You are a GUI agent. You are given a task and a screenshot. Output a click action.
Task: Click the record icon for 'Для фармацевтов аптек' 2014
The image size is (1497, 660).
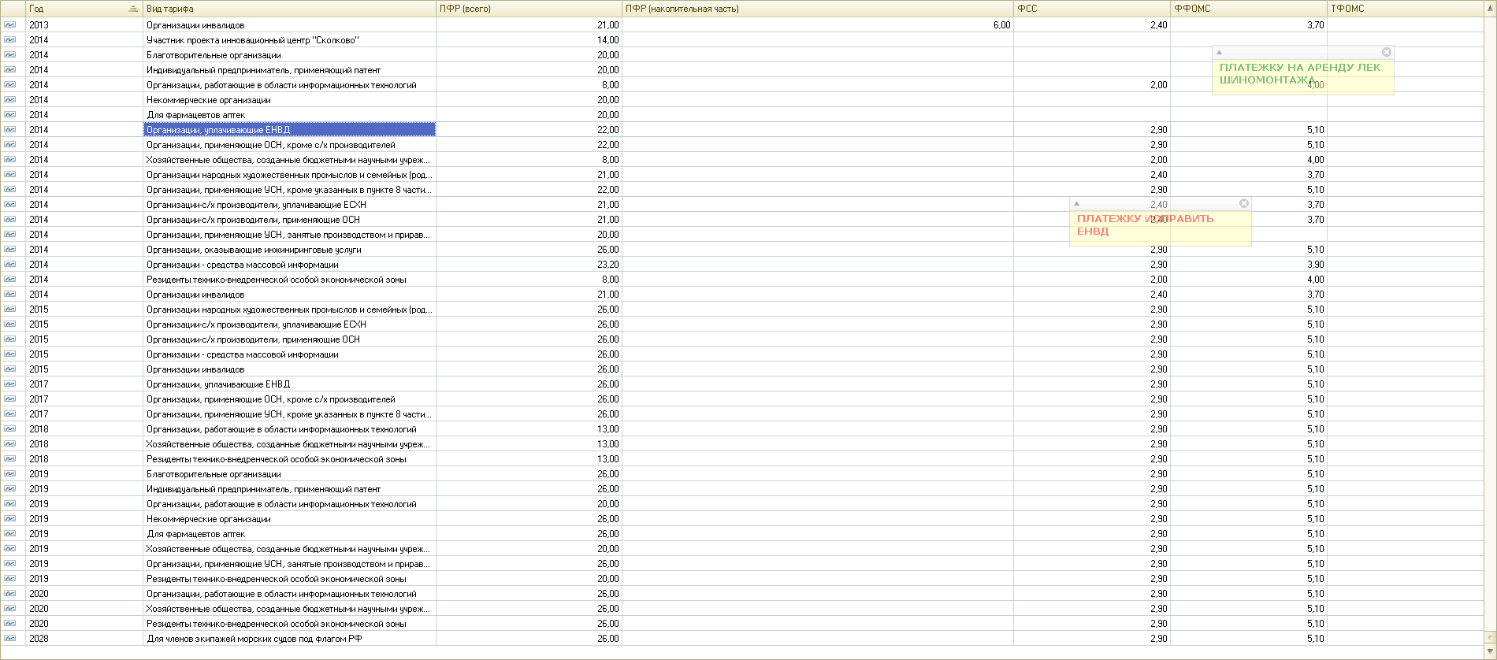tap(9, 114)
